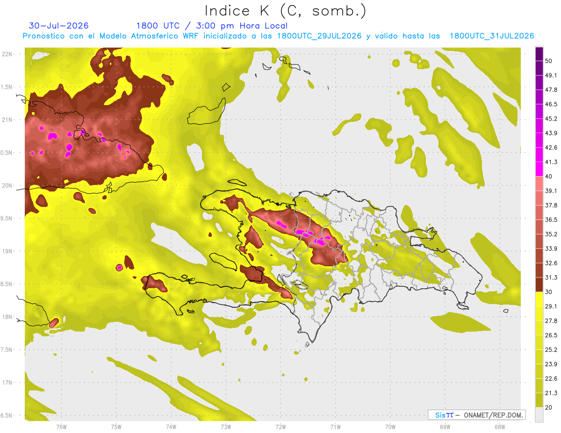Click '1800UTC_29JUL2026' initialization time
Image resolution: width=561 pixels, height=433 pixels.
point(320,36)
